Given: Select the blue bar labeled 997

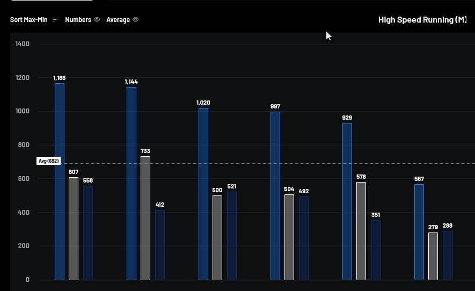Looking at the screenshot, I should (275, 196).
